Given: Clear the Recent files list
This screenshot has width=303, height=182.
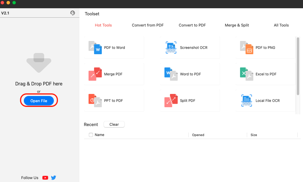Looking at the screenshot, I should [114, 124].
